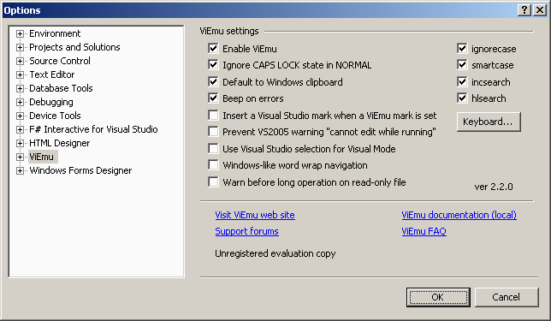Enable Insert a Visual Studio mark option

(213, 115)
